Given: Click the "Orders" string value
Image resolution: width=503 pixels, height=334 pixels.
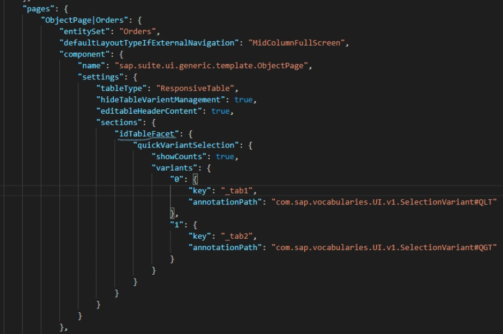Looking at the screenshot, I should (137, 32).
